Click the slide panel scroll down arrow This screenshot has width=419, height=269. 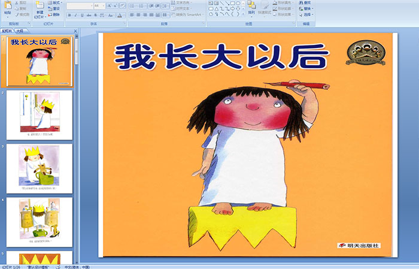[x=77, y=263]
